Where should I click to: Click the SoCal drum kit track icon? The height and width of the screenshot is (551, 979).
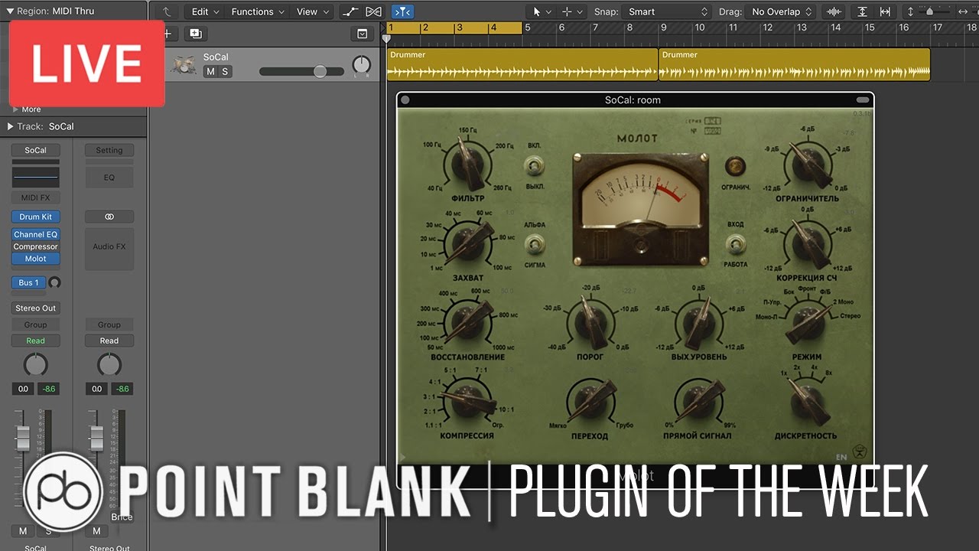pos(183,65)
